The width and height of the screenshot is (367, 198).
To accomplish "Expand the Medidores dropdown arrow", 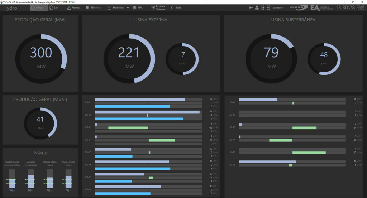I will point(128,8).
